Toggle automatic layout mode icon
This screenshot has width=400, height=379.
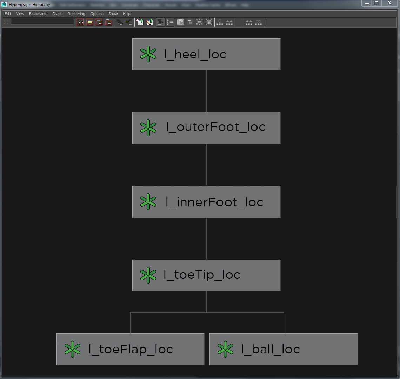pos(170,22)
